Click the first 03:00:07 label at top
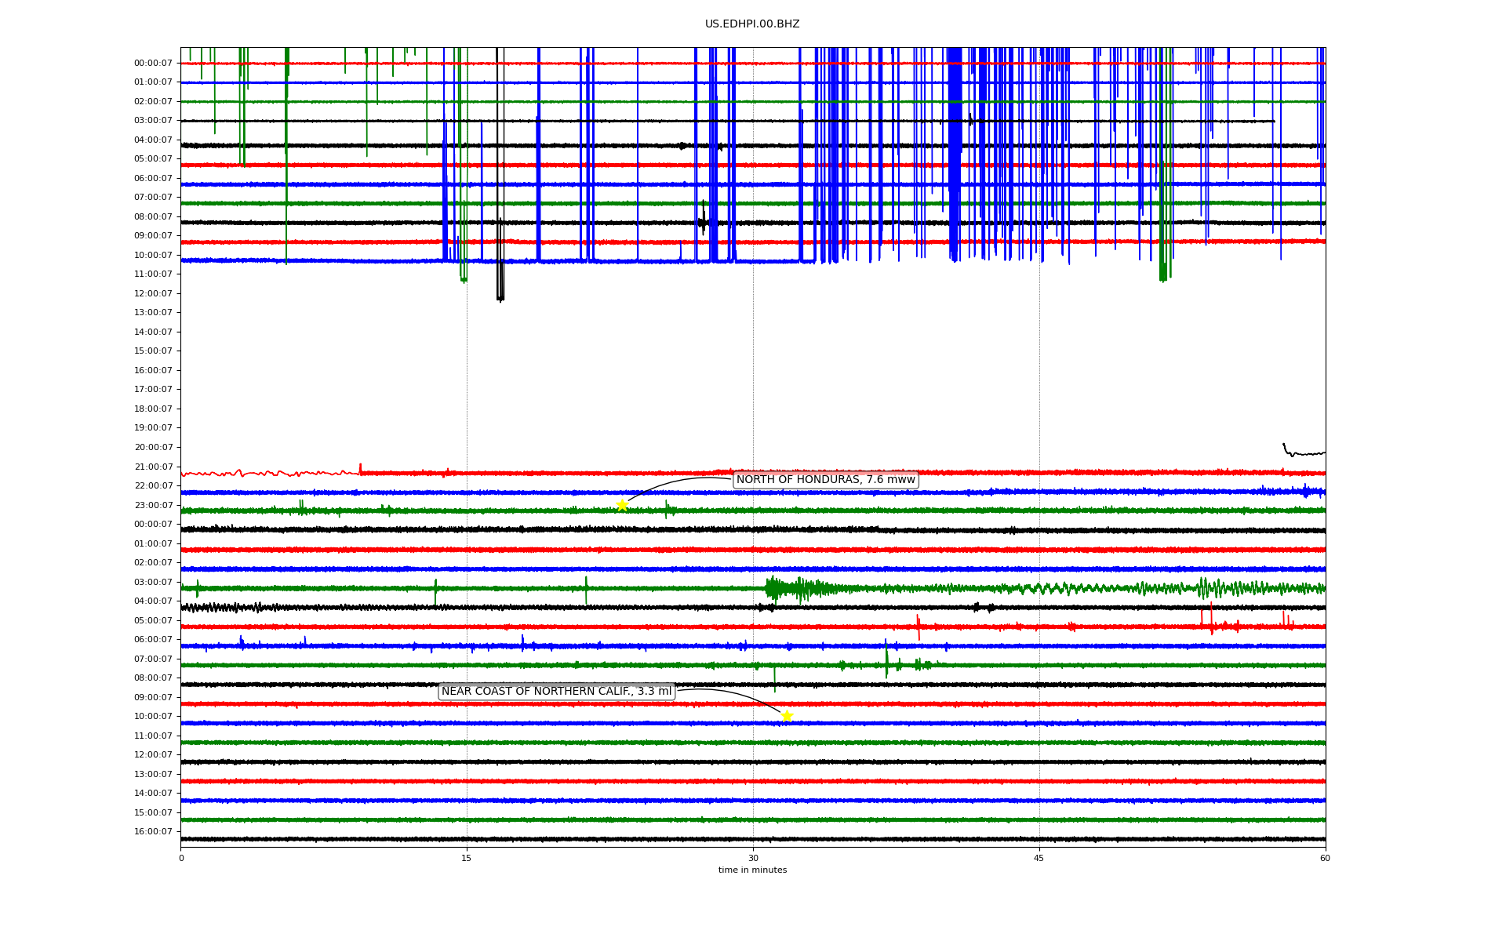This screenshot has height=941, width=1506. tap(153, 121)
